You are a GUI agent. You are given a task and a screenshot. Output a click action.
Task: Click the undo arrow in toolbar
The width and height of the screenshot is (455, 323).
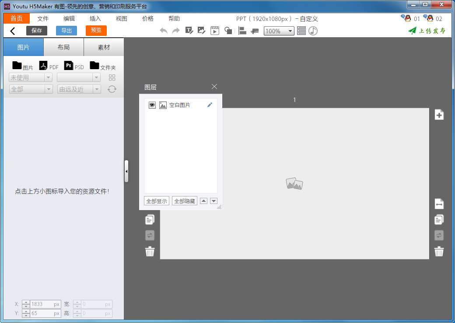(x=164, y=31)
